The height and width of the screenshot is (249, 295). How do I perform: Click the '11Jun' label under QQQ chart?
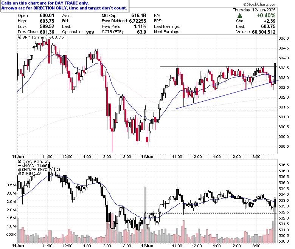pyautogui.click(x=18, y=246)
